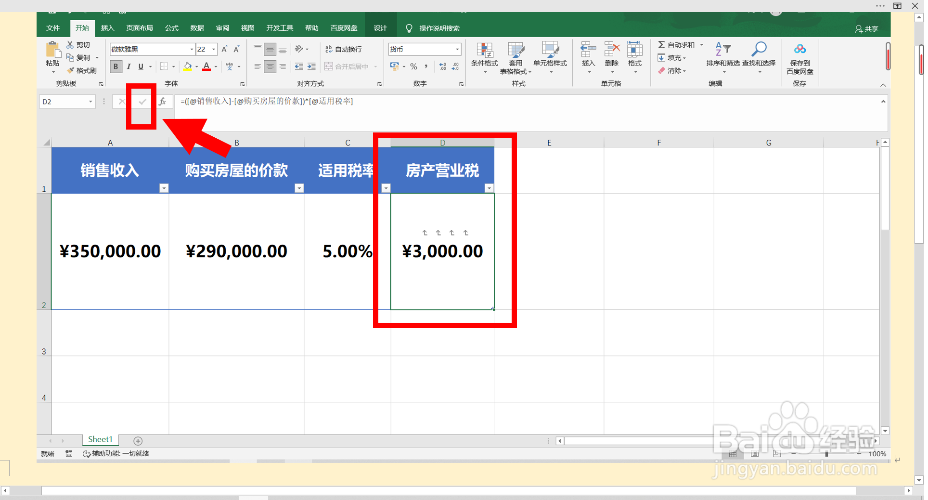Viewport: 928px width, 500px height.
Task: Click the checkmark to confirm formula entry
Action: [142, 102]
